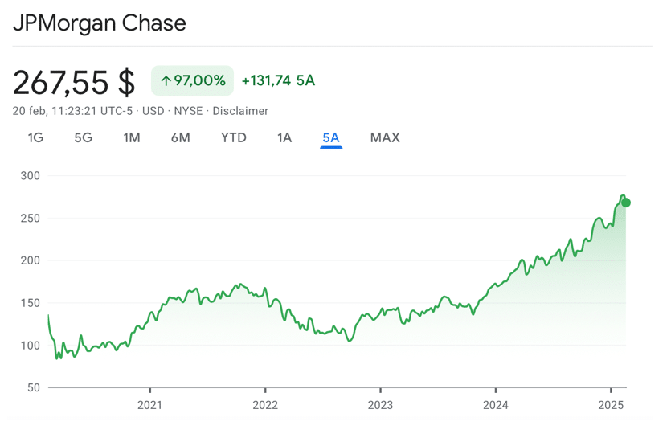Click the 20 feb timestamp text
This screenshot has height=434, width=671.
[72, 111]
